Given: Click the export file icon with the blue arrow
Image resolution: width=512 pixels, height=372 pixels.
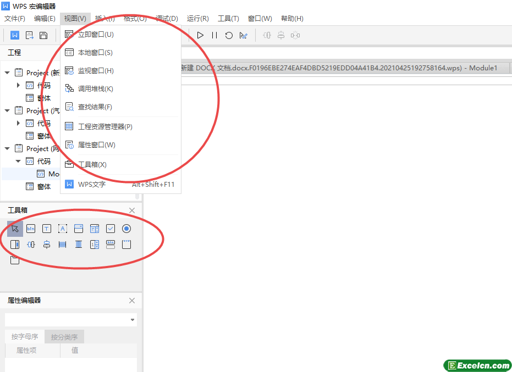Looking at the screenshot, I should (x=29, y=35).
